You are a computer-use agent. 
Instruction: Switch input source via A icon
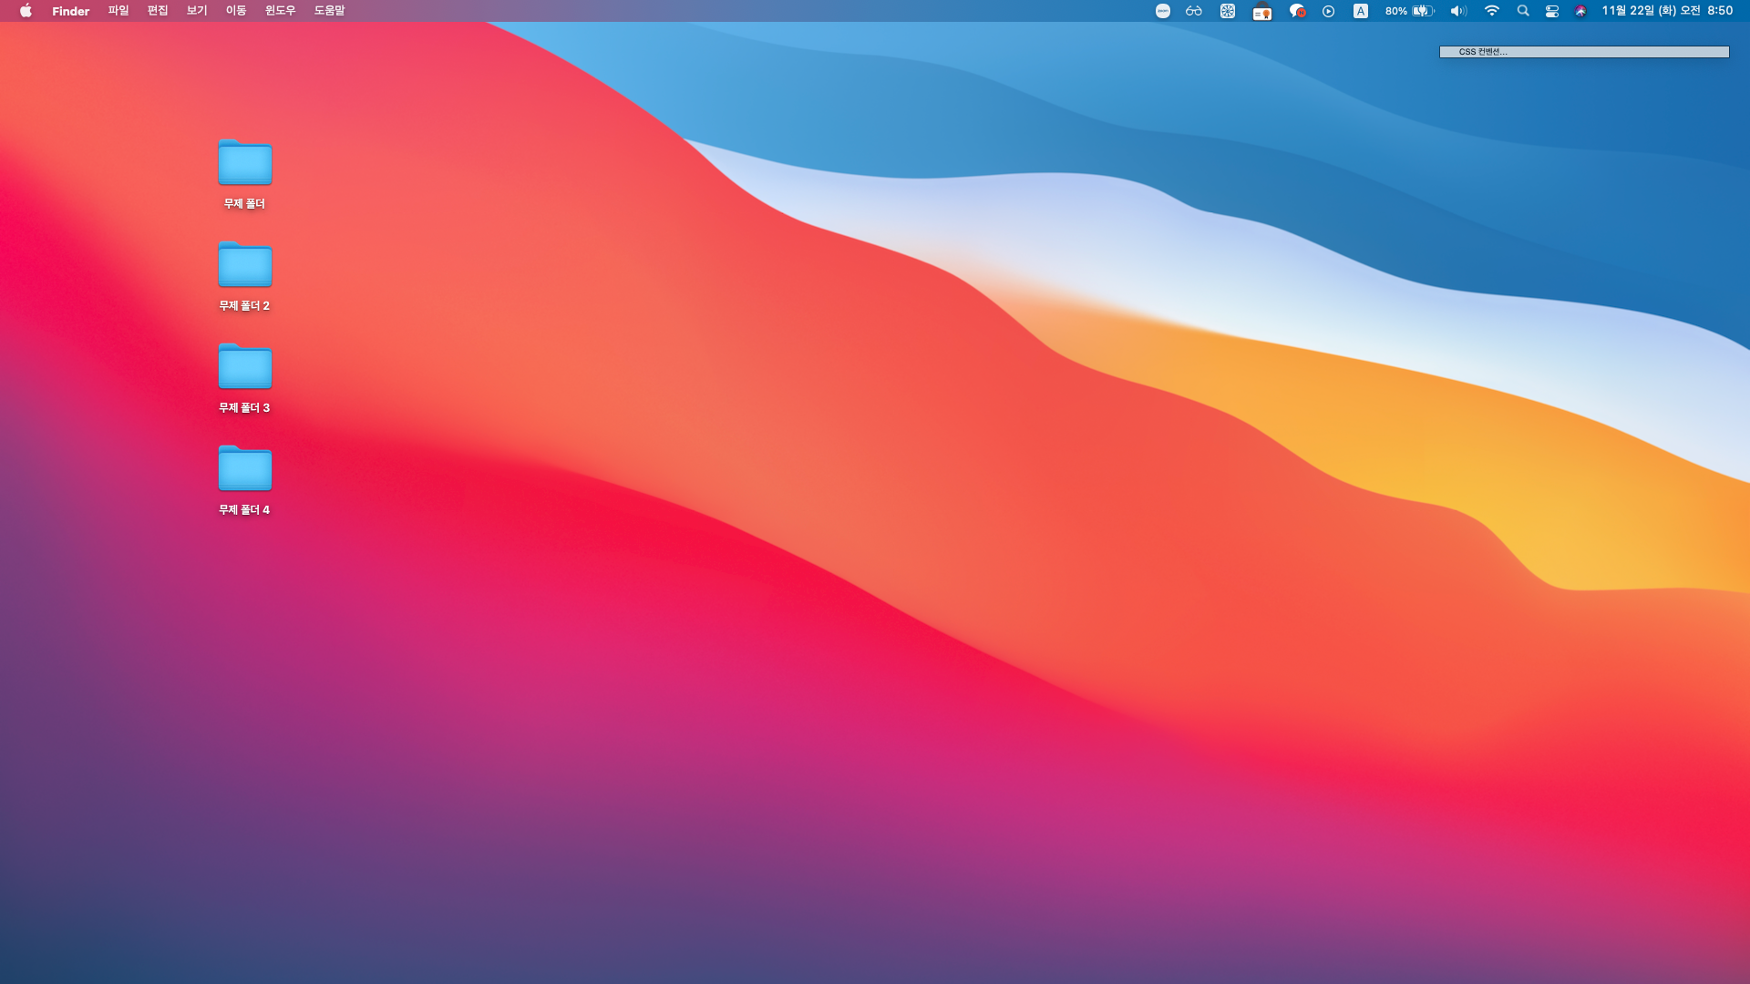1361,11
